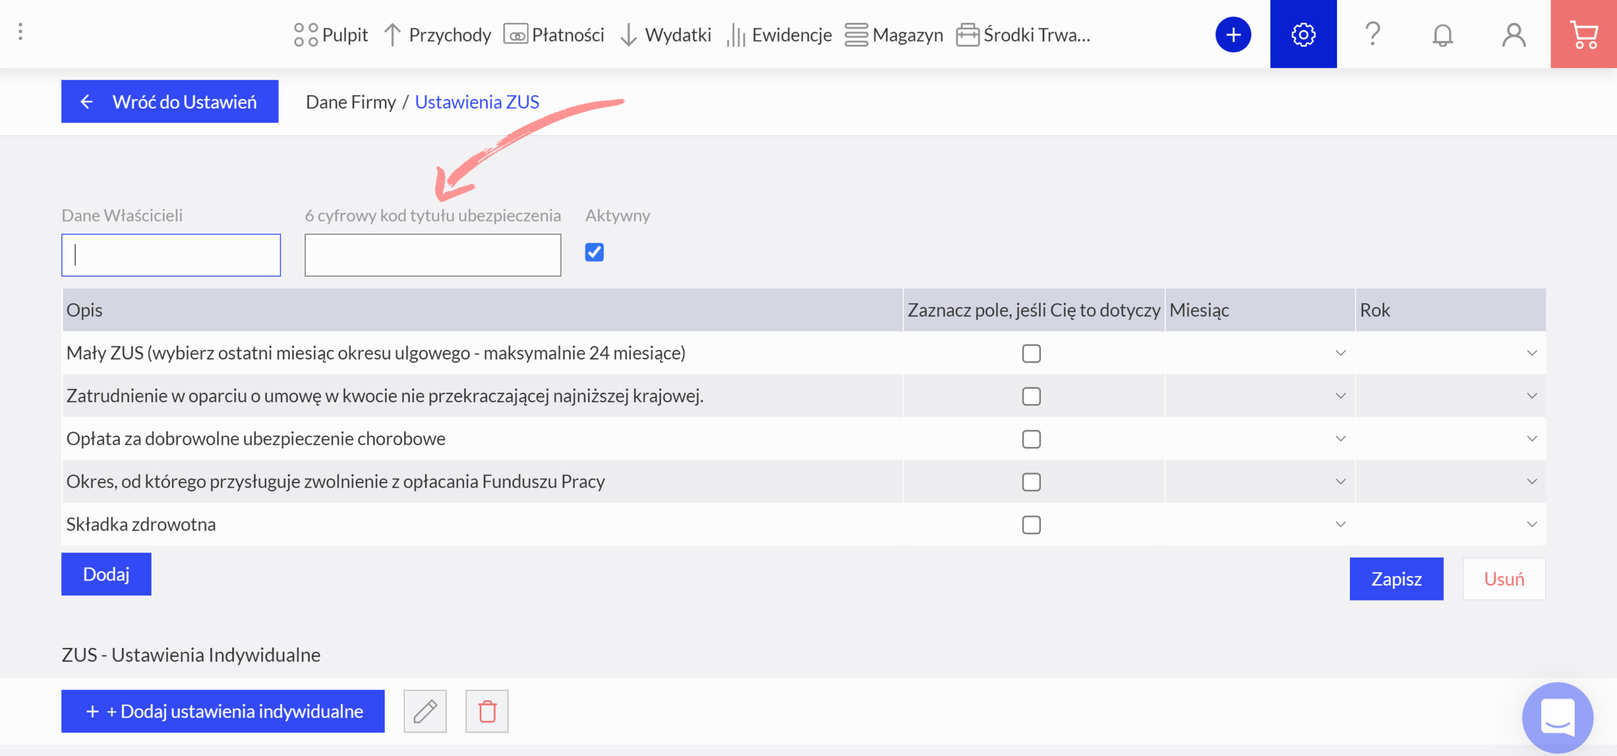Image resolution: width=1617 pixels, height=756 pixels.
Task: Check the Składka zdrowotna checkbox
Action: click(1031, 525)
